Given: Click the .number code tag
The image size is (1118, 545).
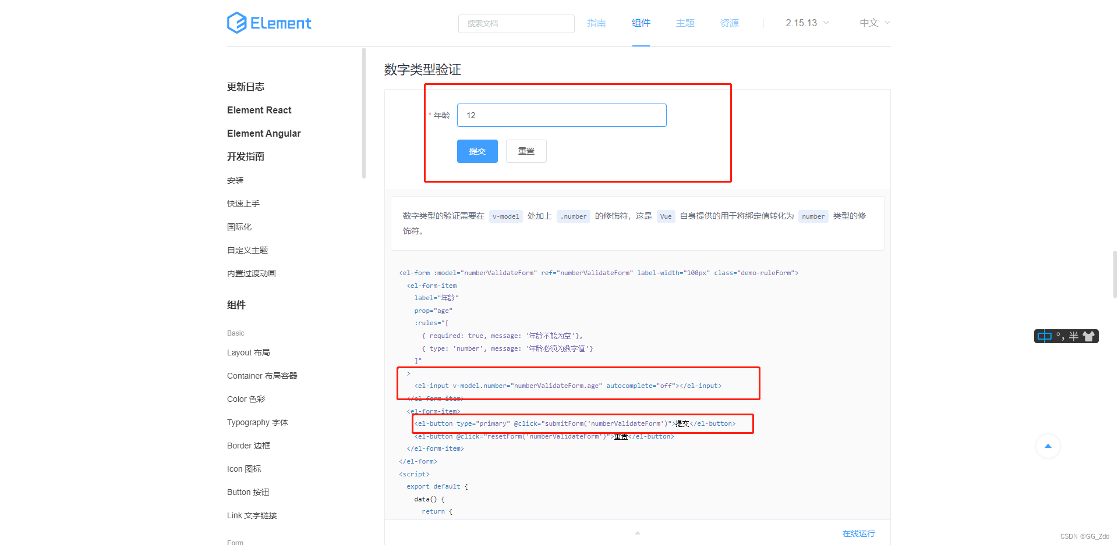Looking at the screenshot, I should pos(574,216).
